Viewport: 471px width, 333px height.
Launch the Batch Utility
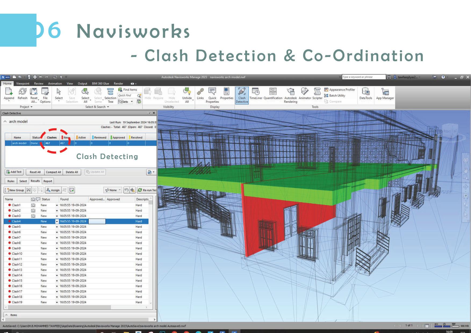tap(335, 96)
